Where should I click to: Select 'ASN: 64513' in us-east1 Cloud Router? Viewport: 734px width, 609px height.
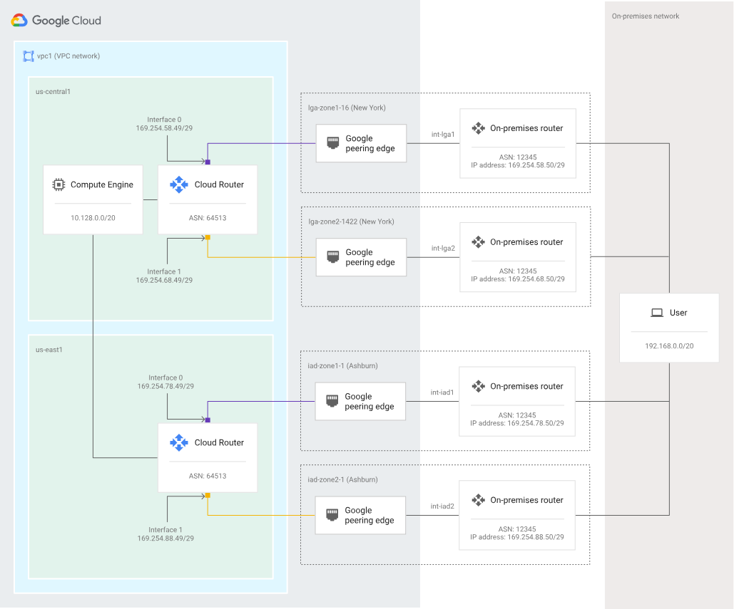tap(208, 476)
